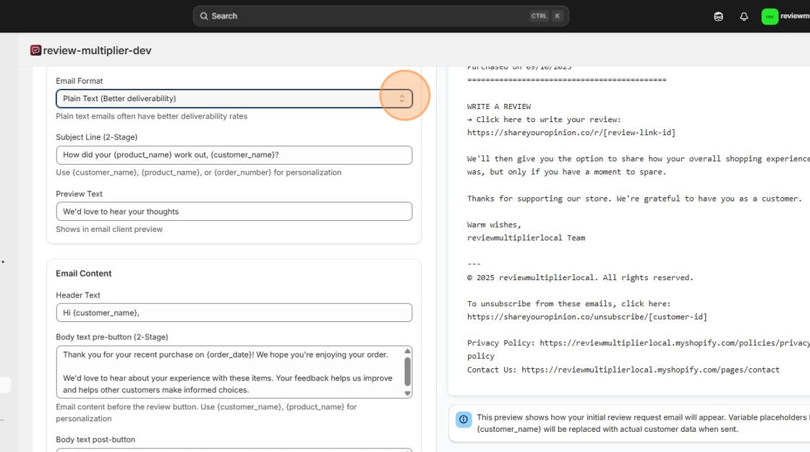Image resolution: width=810 pixels, height=452 pixels.
Task: Click the shareyouropinion review link in the preview
Action: pos(571,132)
